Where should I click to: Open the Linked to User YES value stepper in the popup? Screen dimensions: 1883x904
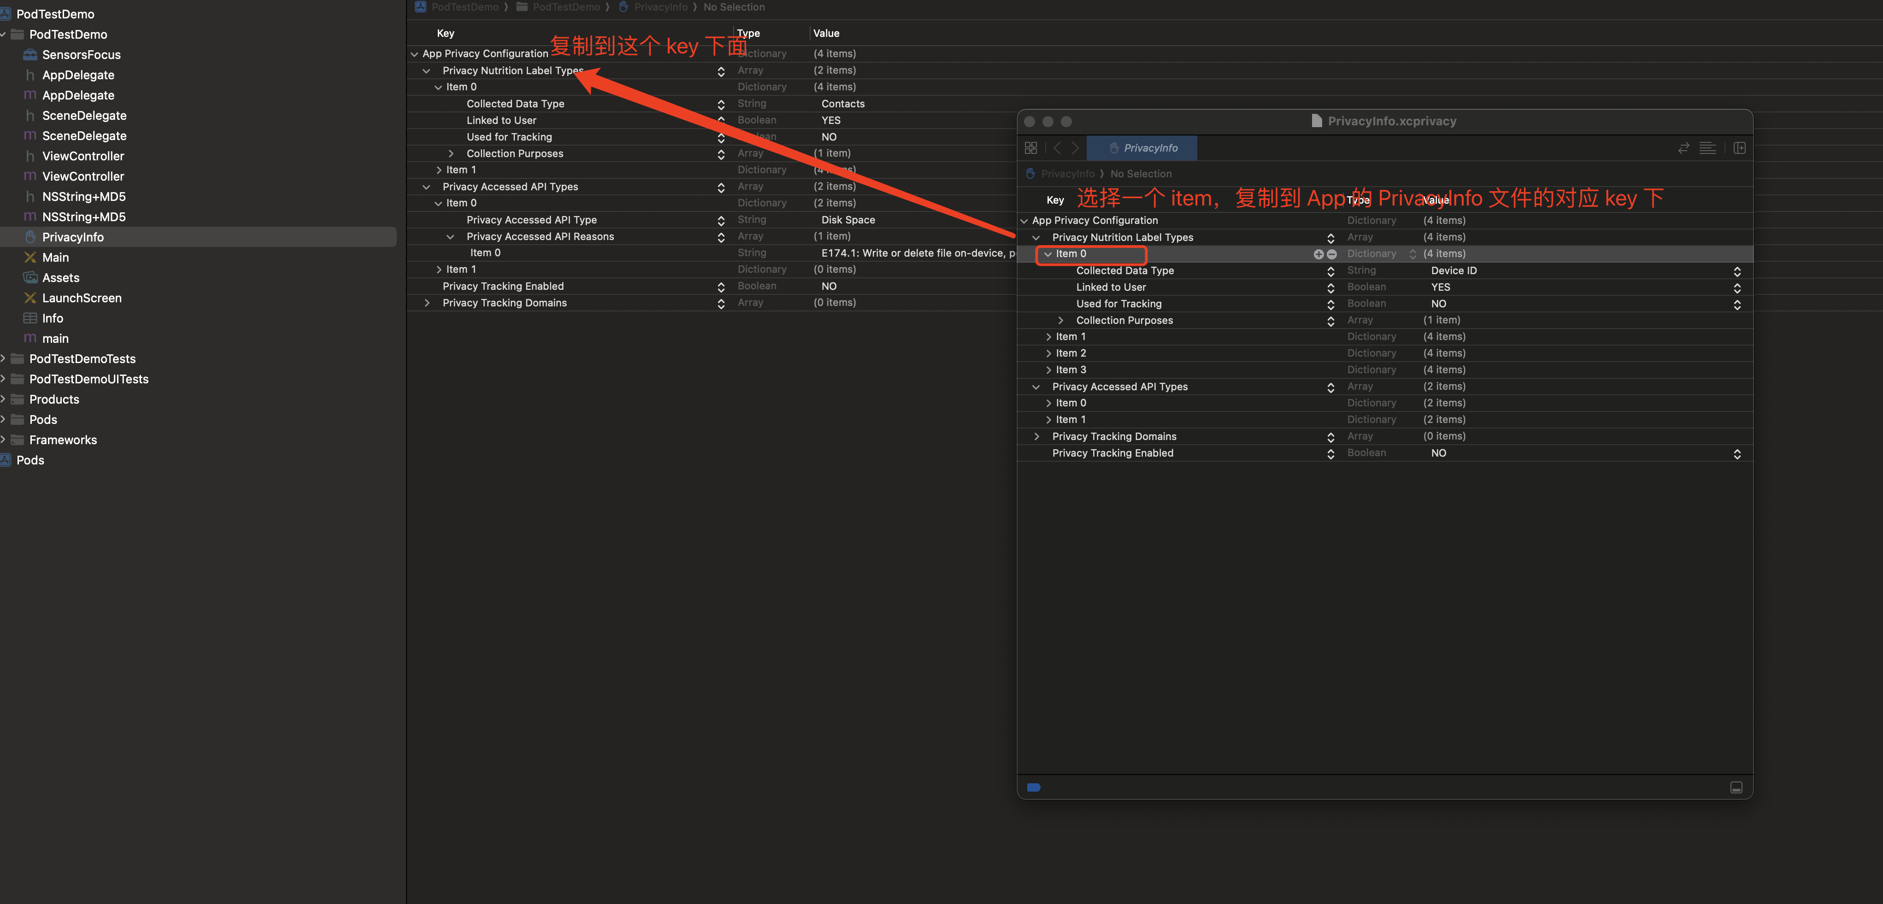[x=1737, y=288]
